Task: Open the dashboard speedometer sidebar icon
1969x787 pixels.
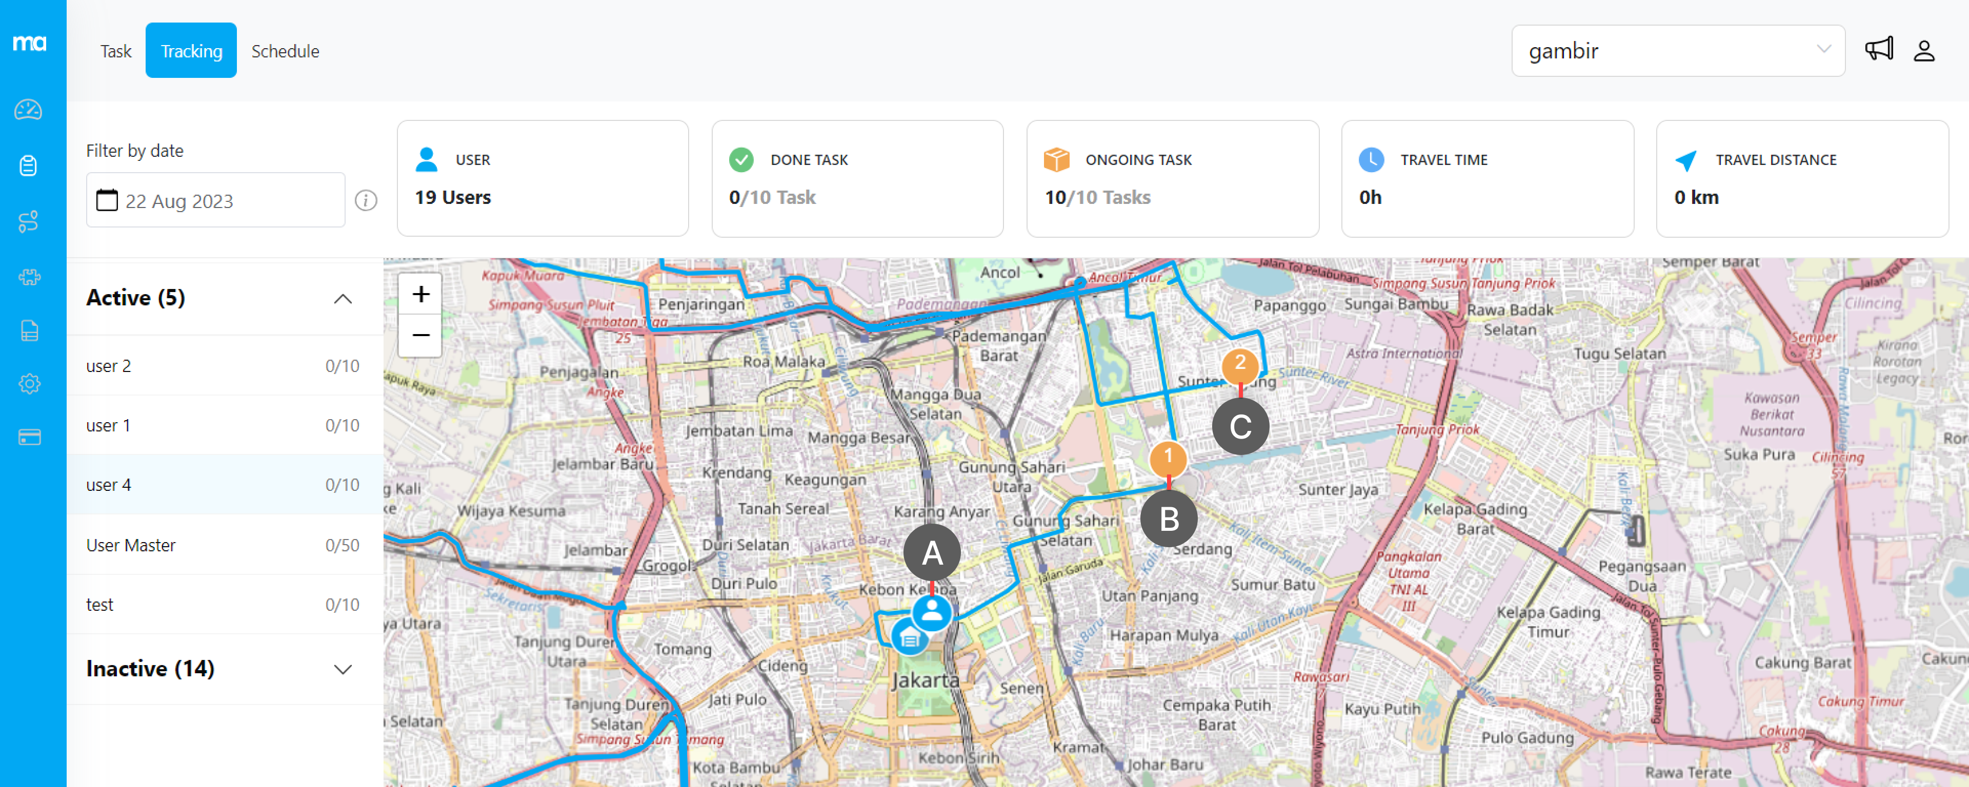Action: tap(28, 110)
